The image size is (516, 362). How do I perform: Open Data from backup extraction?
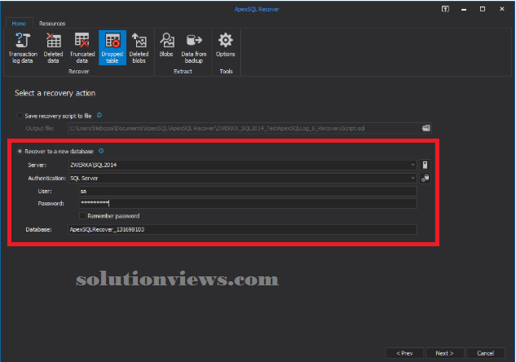point(194,48)
